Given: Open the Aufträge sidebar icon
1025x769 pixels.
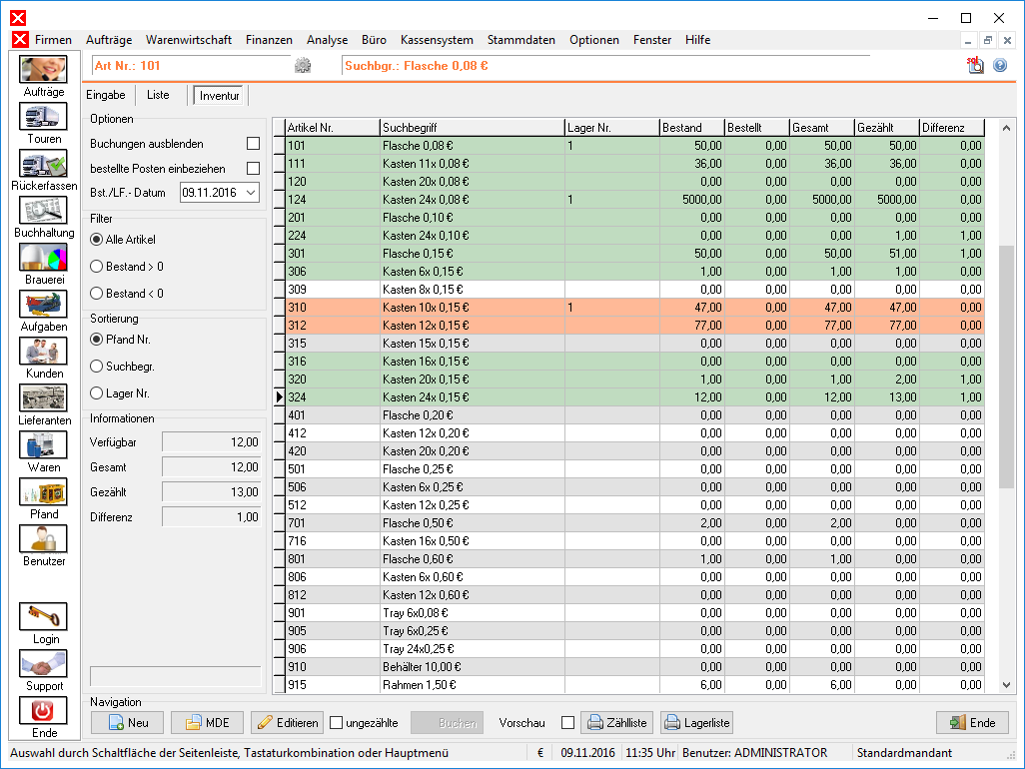Looking at the screenshot, I should 43,69.
